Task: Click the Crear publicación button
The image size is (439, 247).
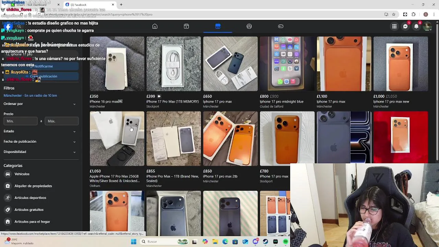Action: click(41, 76)
